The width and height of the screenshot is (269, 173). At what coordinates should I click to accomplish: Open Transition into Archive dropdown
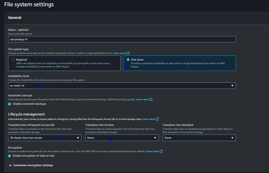pos(122,138)
